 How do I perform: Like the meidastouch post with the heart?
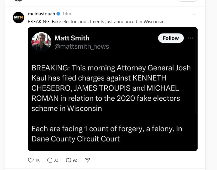click(x=31, y=160)
